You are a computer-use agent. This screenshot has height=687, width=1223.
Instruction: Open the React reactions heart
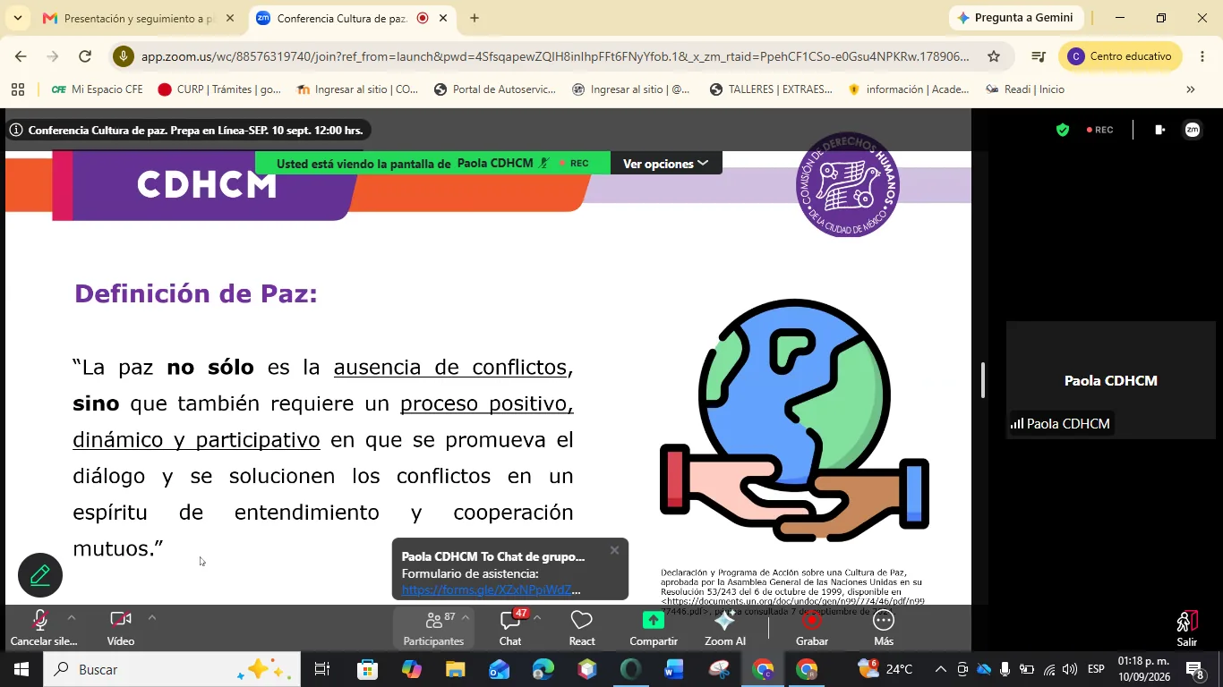click(582, 620)
